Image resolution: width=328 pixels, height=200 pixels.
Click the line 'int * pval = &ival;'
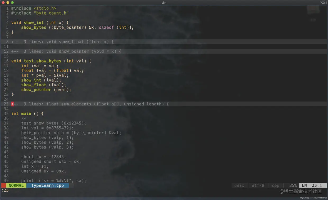(45, 75)
